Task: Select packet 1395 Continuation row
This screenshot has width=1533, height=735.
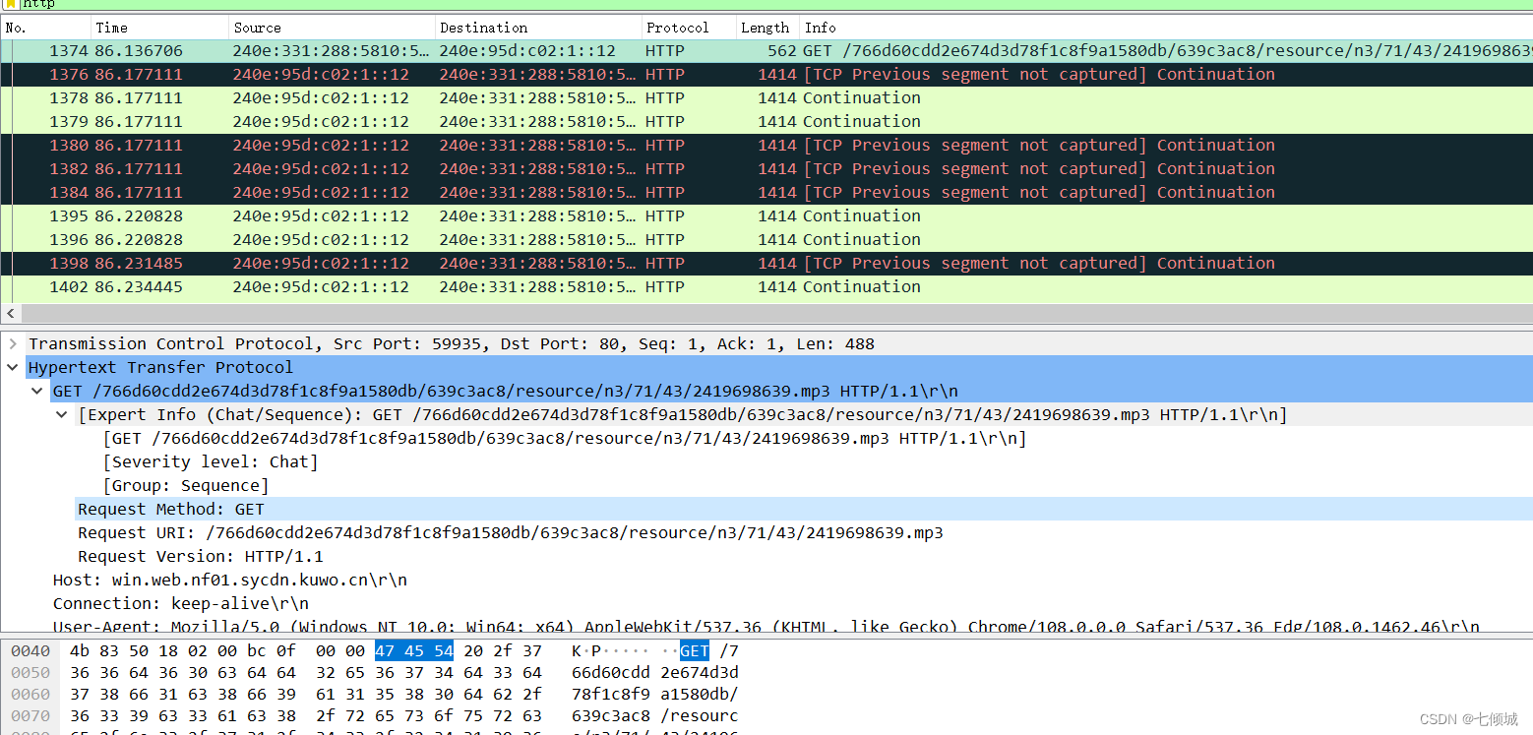Action: 766,216
